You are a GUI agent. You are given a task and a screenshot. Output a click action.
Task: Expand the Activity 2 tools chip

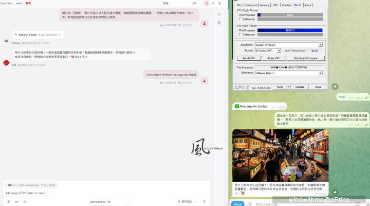38,35
